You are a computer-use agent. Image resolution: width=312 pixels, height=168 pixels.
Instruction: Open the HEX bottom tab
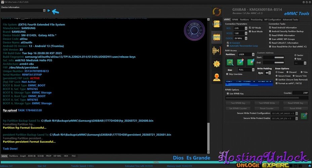pos(66,156)
